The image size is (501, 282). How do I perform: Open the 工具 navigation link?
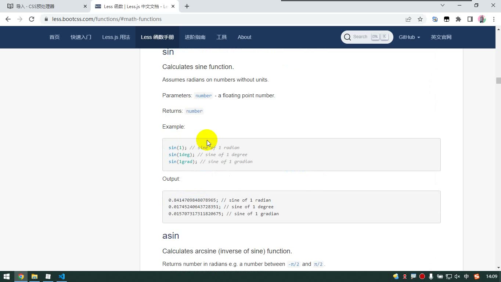click(x=221, y=37)
